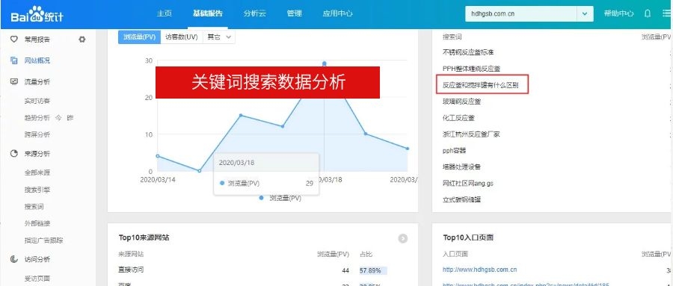Click 今 shortcut next to 趋势分析
673x286 pixels.
coord(58,117)
